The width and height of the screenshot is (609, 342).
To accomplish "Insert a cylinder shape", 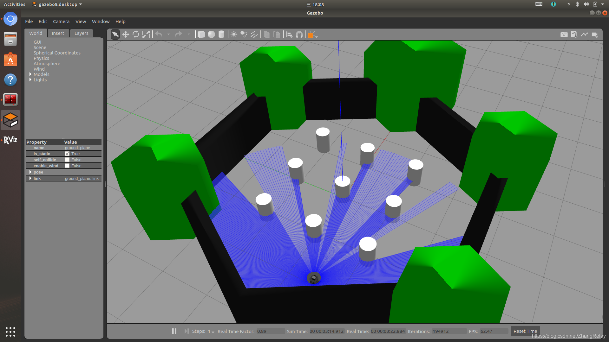I will [x=221, y=34].
